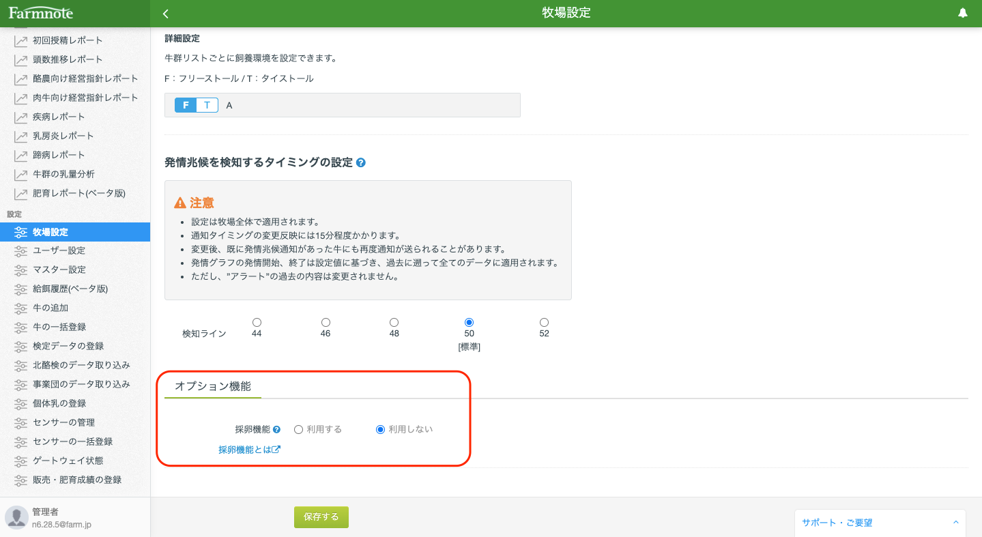Click the 管理者 user avatar

[16, 517]
